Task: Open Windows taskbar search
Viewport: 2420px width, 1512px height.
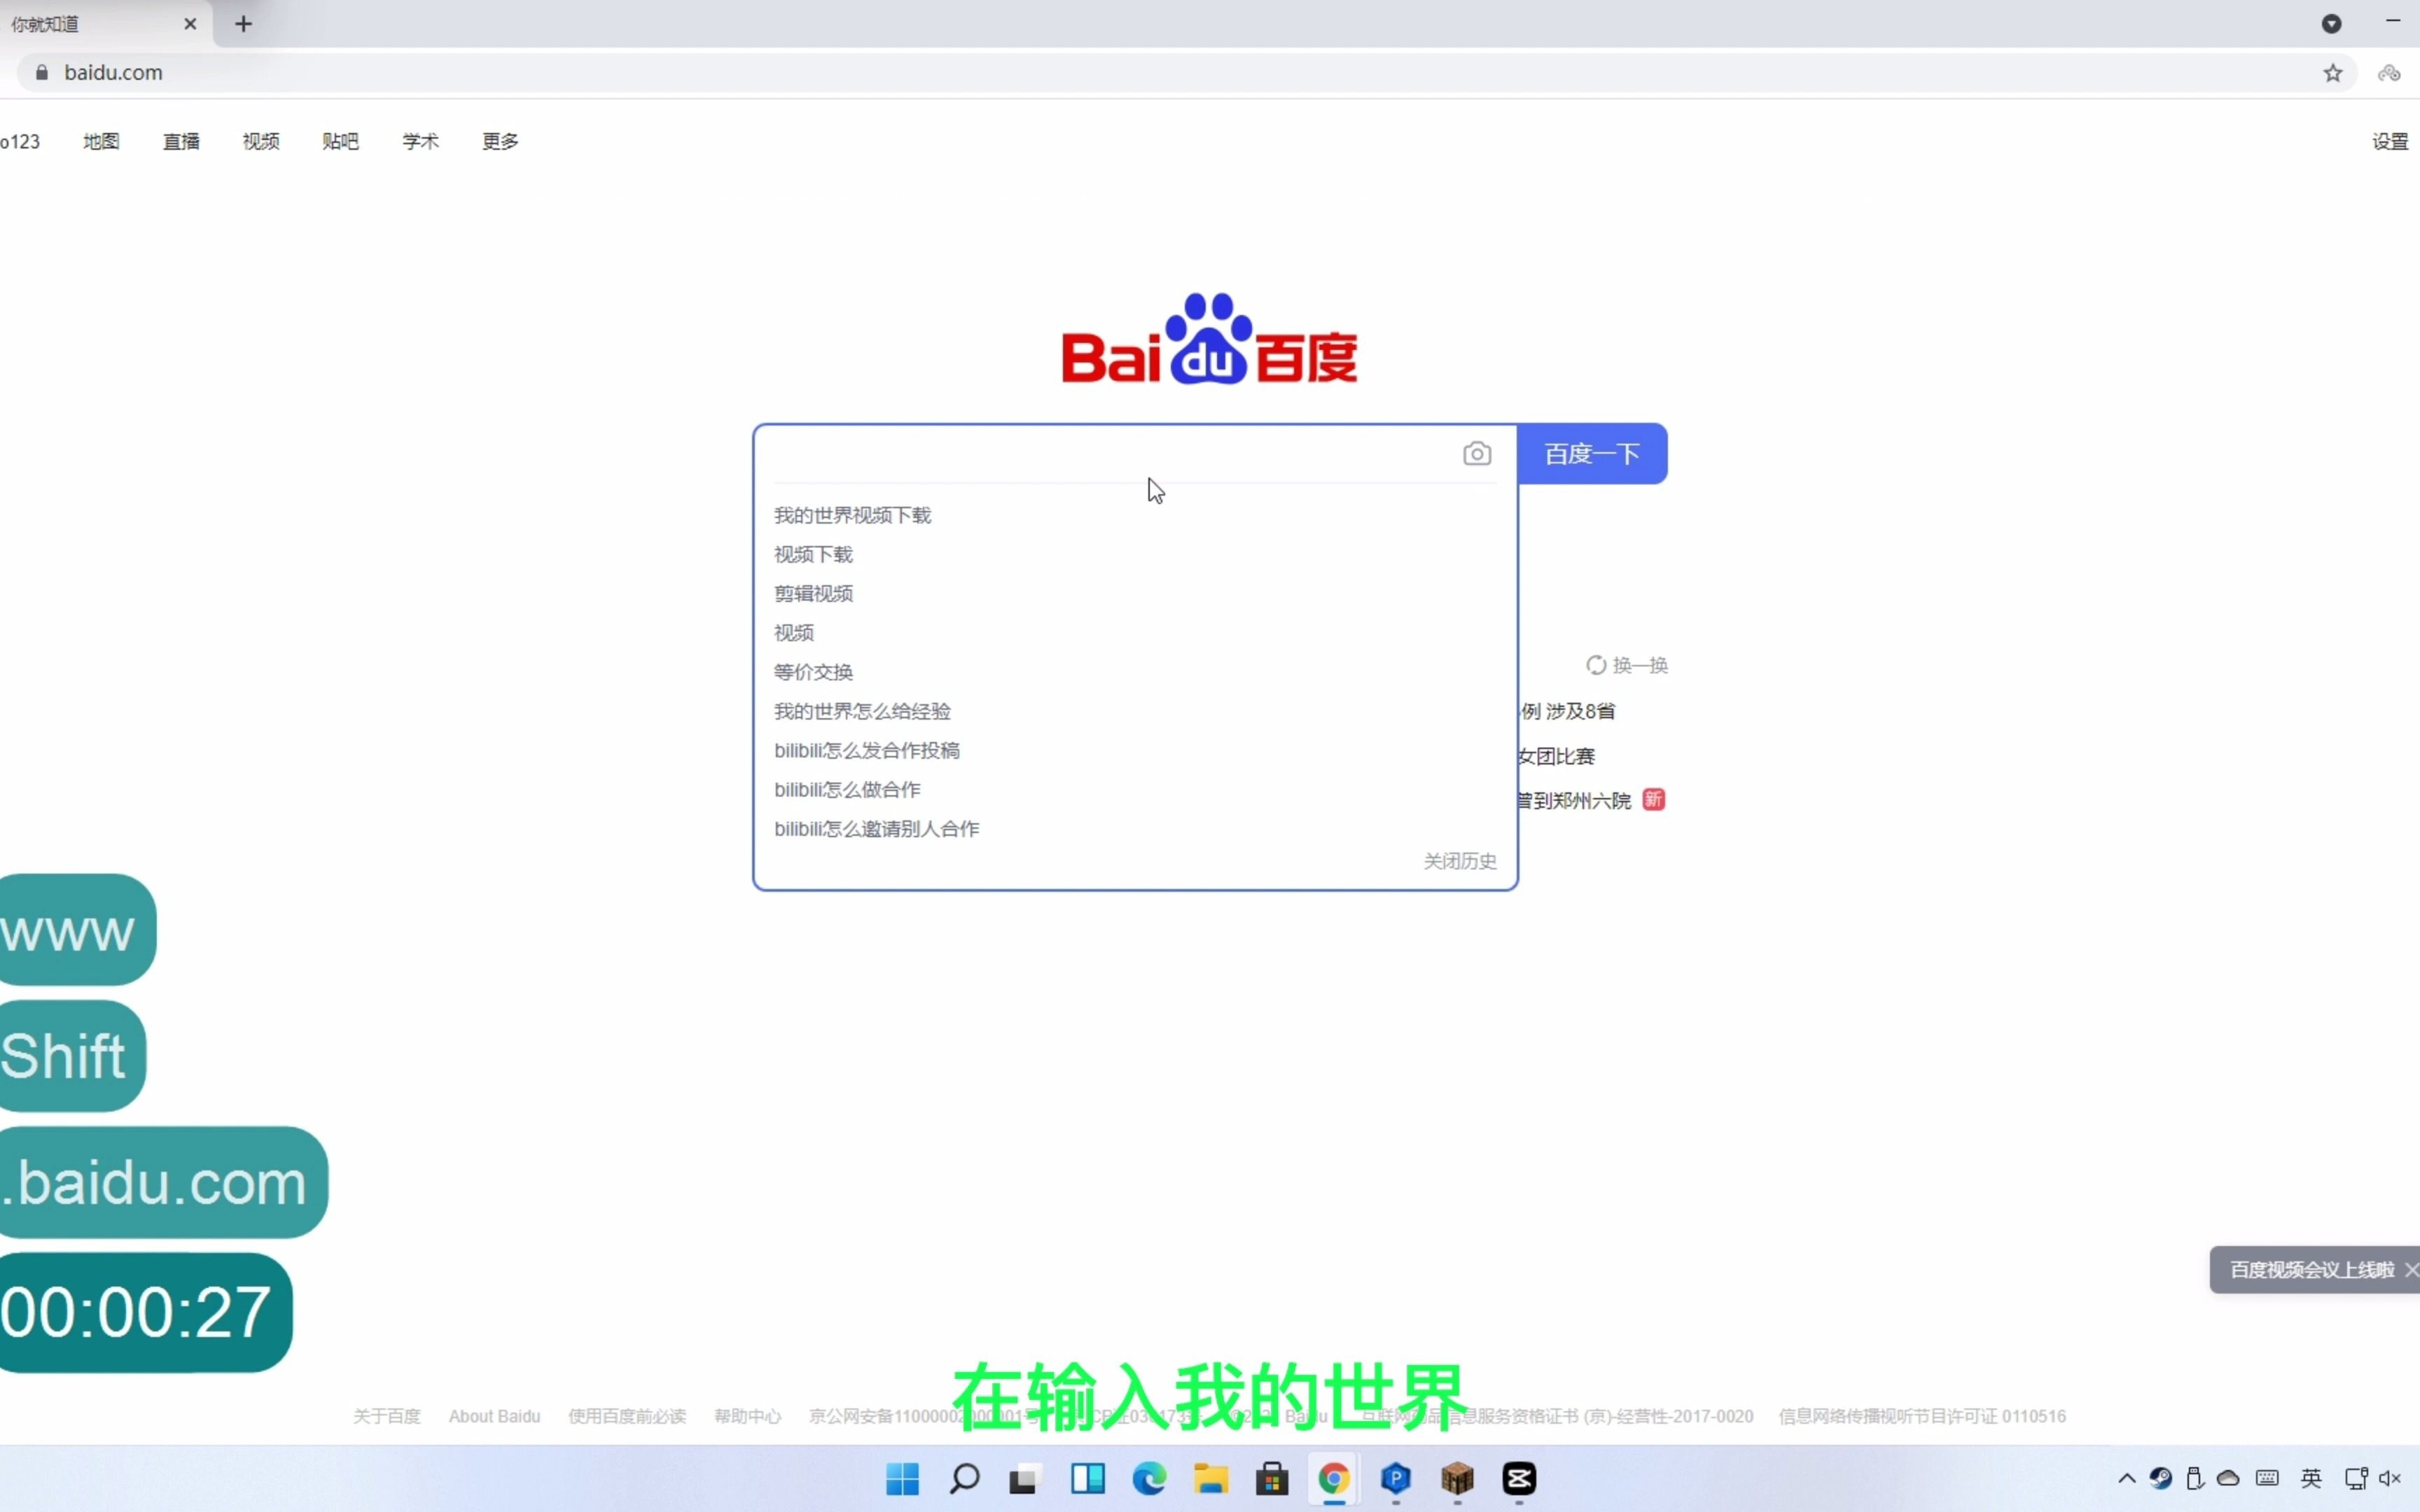Action: click(x=964, y=1479)
